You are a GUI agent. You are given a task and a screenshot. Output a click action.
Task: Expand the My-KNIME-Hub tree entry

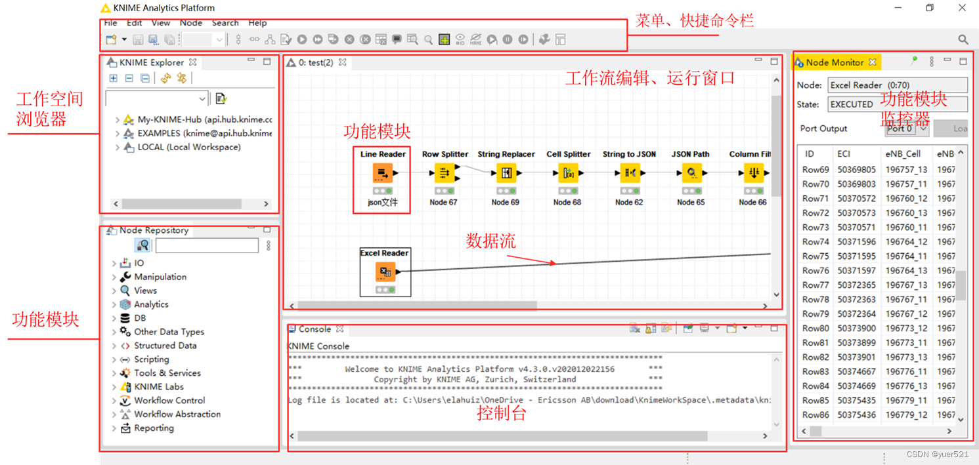117,120
